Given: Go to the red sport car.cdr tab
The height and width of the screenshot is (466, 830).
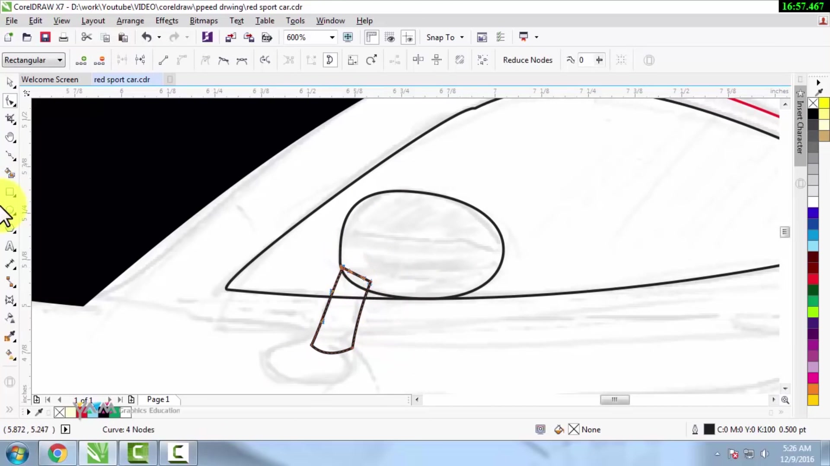Looking at the screenshot, I should pos(121,79).
